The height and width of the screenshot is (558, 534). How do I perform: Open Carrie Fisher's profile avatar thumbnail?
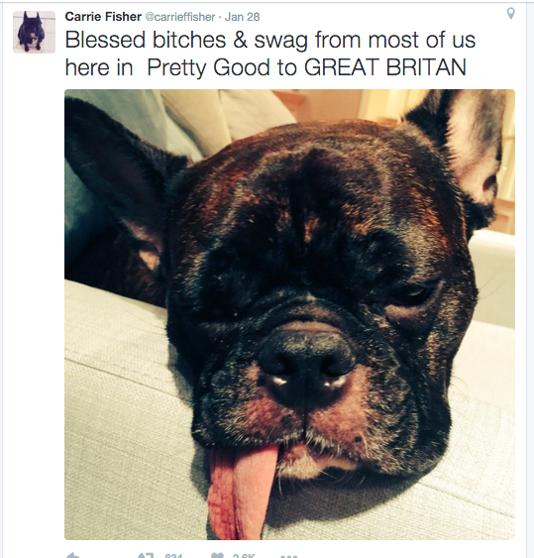click(34, 32)
